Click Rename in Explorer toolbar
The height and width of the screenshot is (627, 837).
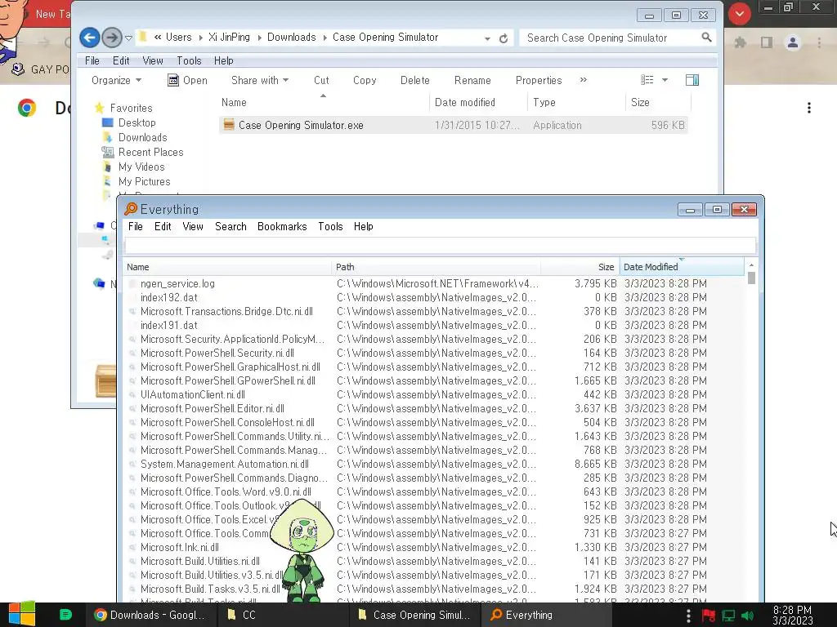(x=472, y=80)
